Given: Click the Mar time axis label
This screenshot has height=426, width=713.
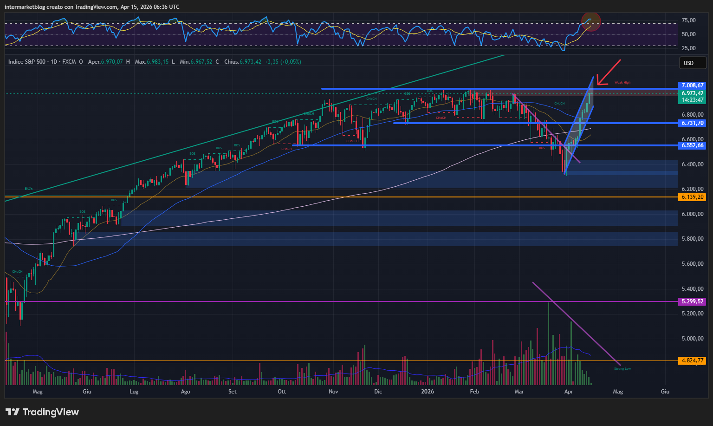Looking at the screenshot, I should (519, 392).
